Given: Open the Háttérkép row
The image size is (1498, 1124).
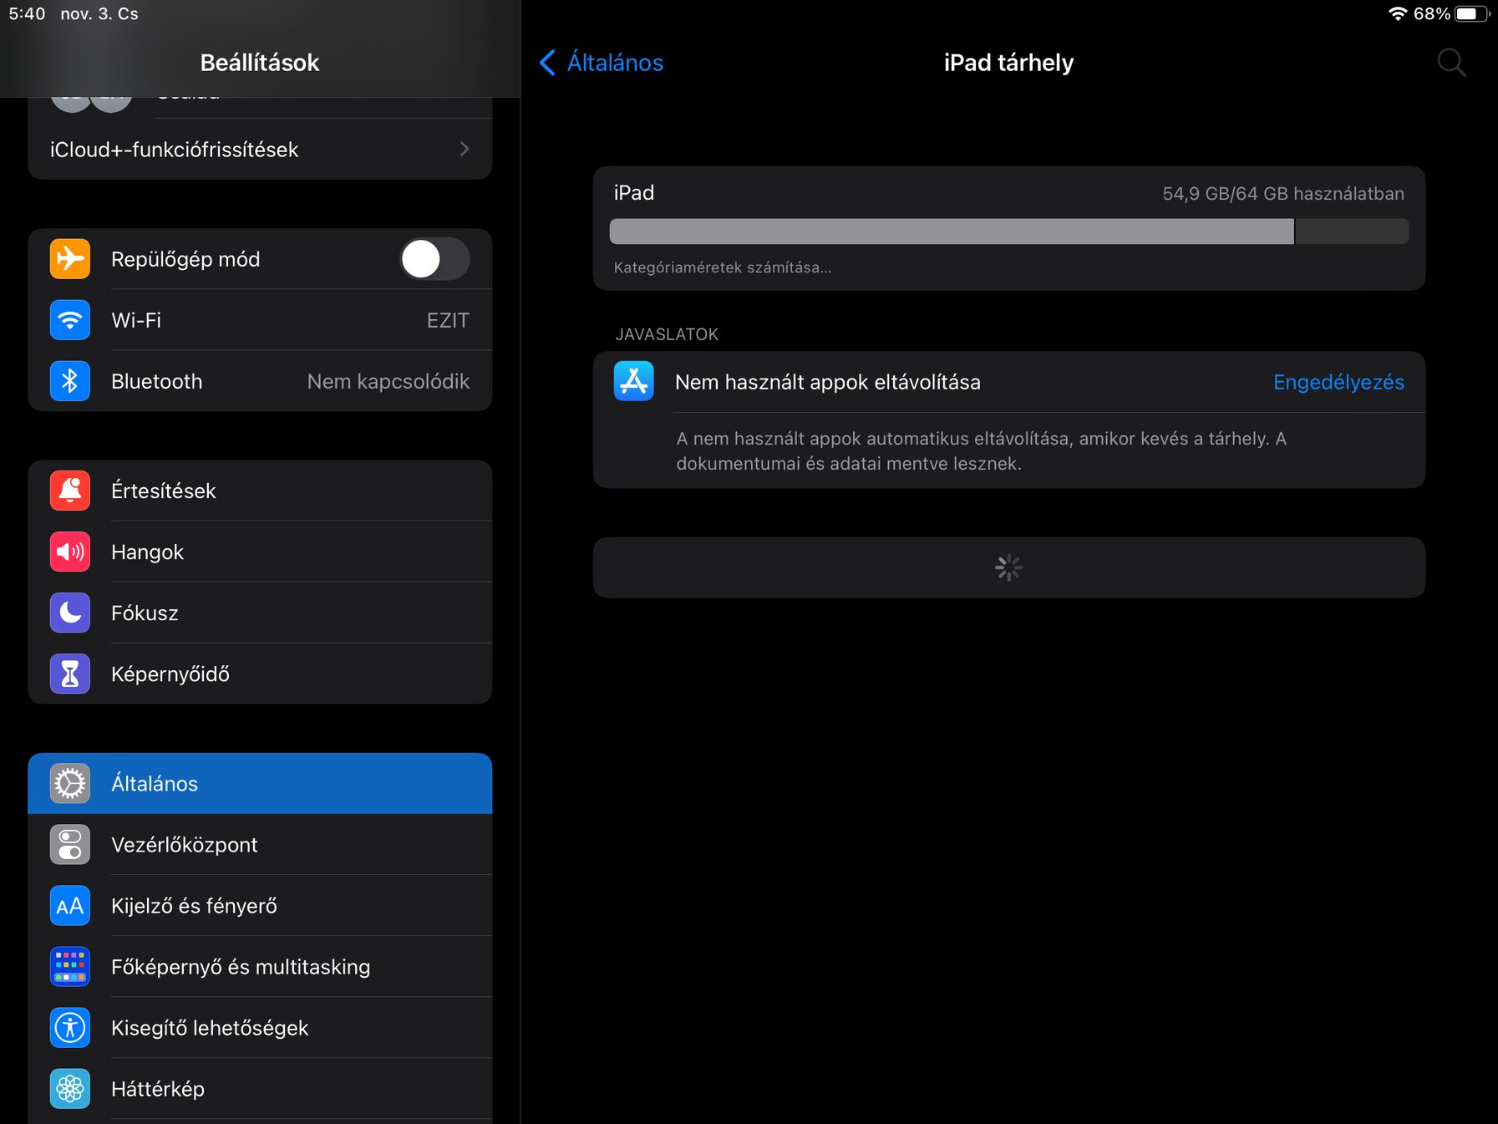Looking at the screenshot, I should 260,1088.
